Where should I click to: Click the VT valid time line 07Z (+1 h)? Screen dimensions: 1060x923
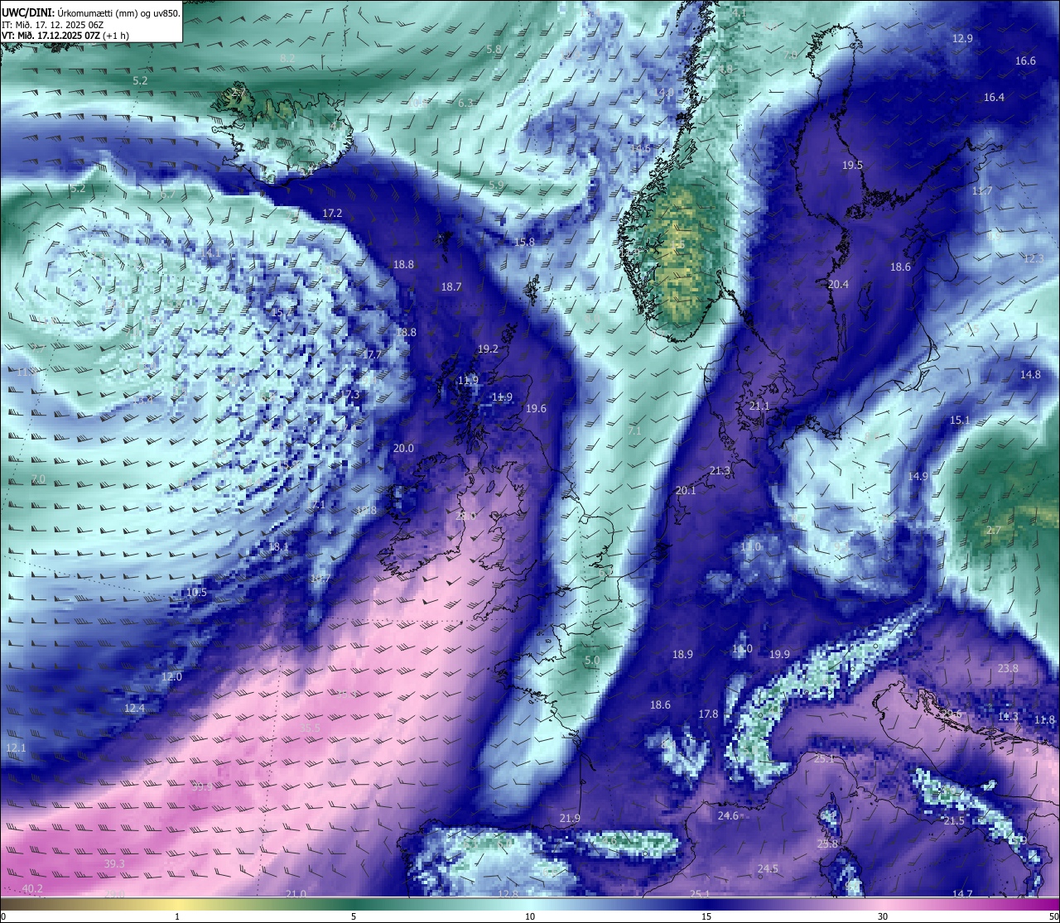click(x=65, y=36)
